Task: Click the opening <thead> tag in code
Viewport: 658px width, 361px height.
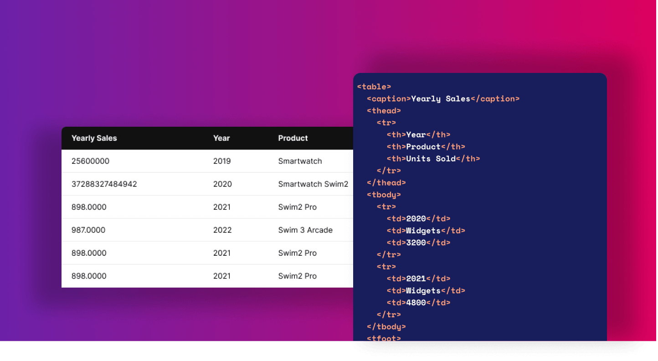Action: (x=384, y=111)
